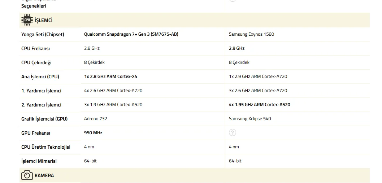Select 3x 2.6 GHz ARM Cortex-A720
Viewport: 382px width, 183px height.
click(258, 91)
